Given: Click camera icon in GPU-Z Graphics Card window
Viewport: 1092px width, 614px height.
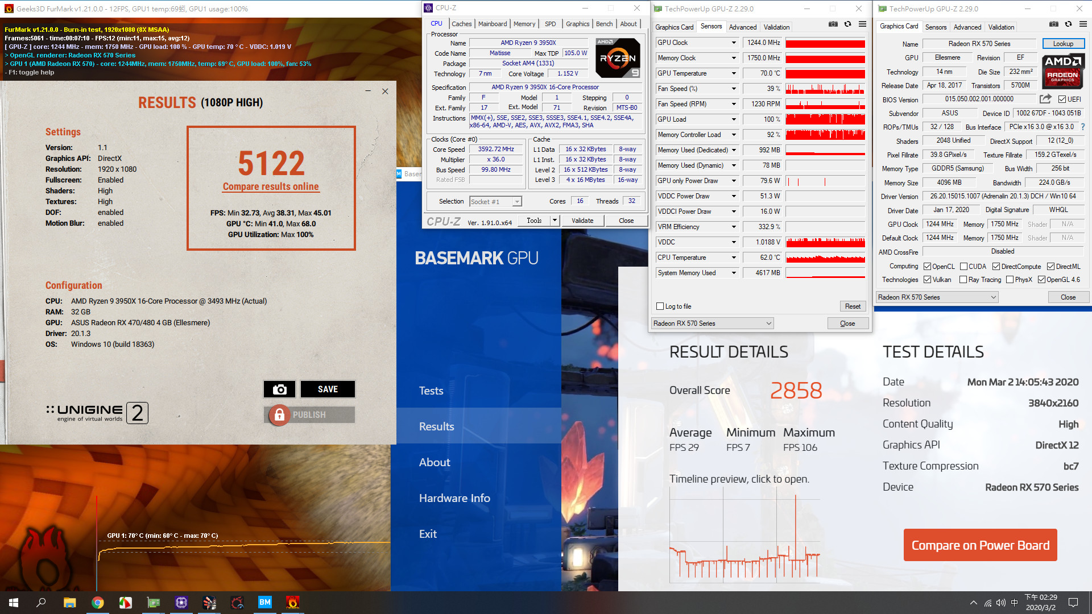Looking at the screenshot, I should (1053, 24).
